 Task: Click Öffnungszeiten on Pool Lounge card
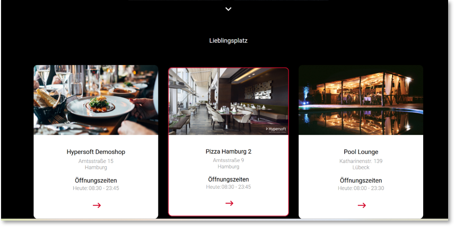(361, 180)
